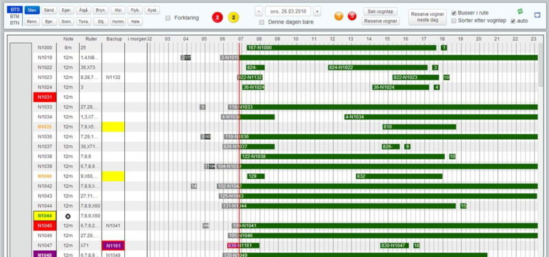Click the 824-N1022 schedule bar
Viewport: 549px width, 257px height.
coord(378,67)
